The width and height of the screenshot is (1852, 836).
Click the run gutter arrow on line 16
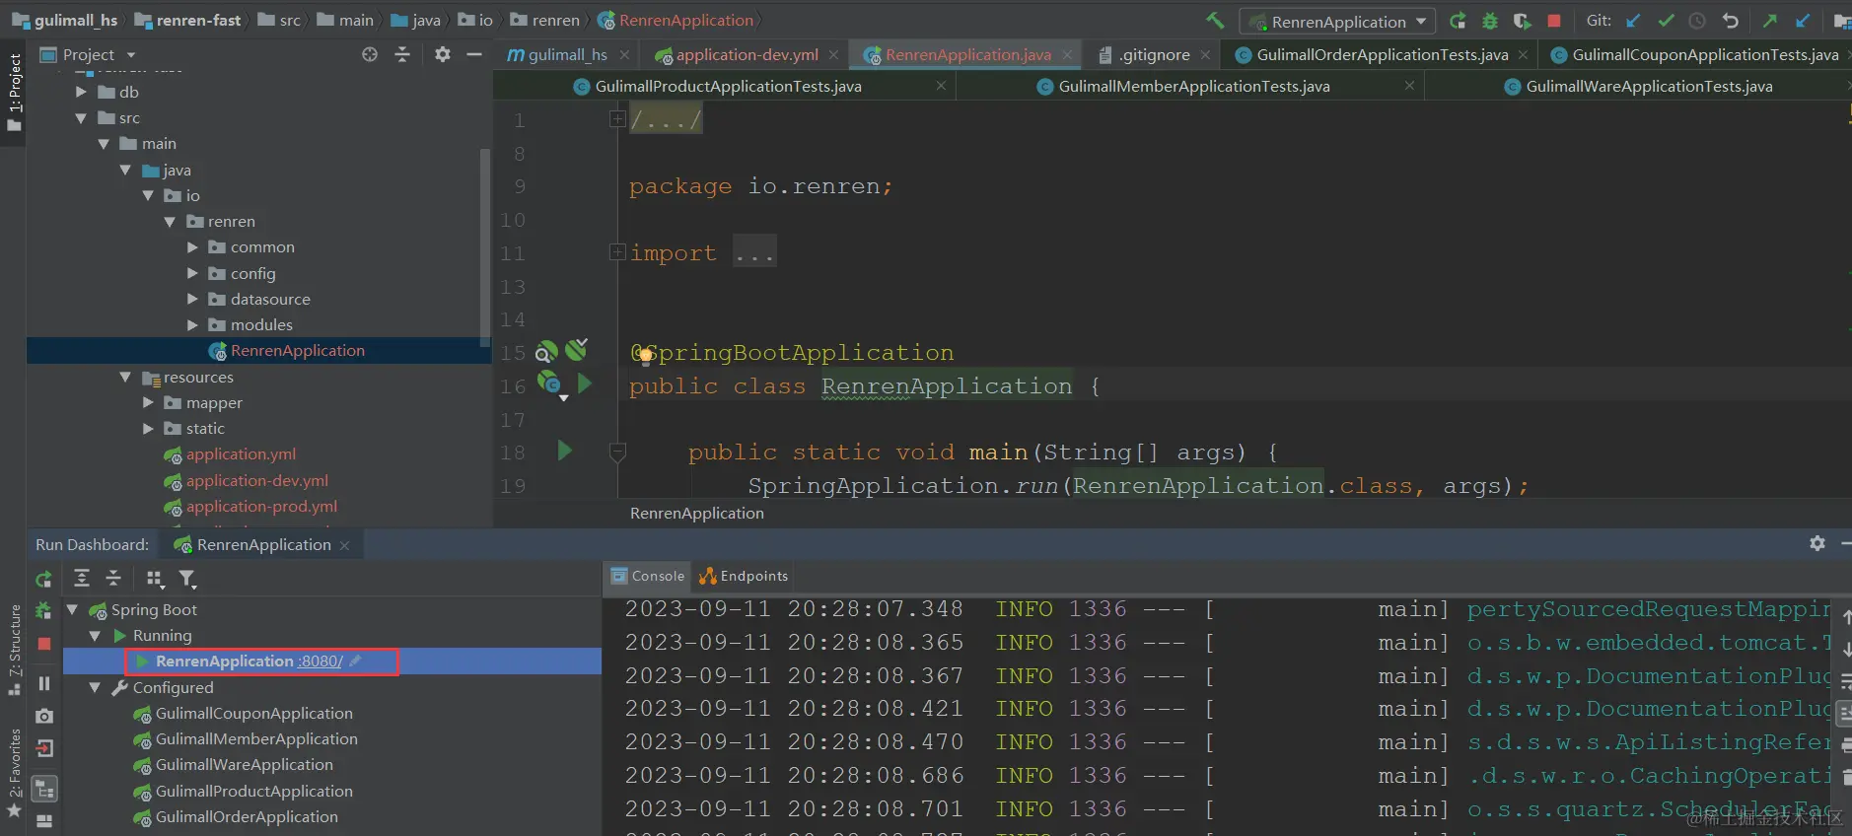[585, 383]
